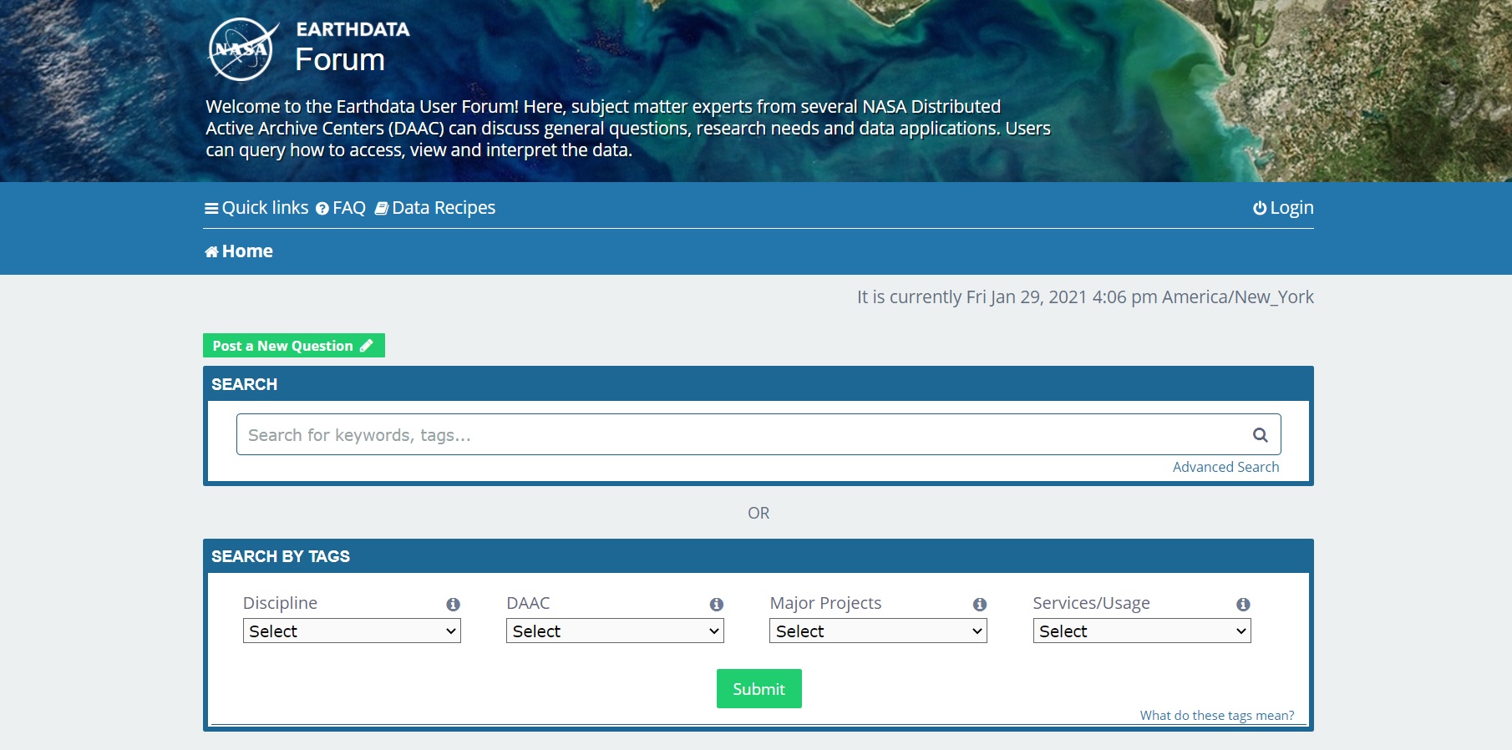Open the Services/Usage select dropdown
1512x750 pixels.
1141,631
